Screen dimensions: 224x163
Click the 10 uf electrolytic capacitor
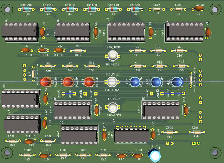click(154, 154)
